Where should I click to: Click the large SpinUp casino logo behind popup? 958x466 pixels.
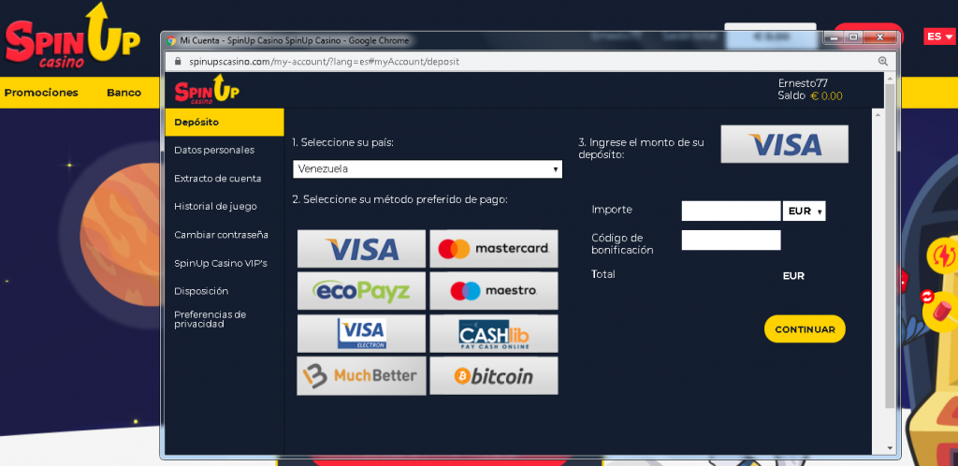point(73,35)
